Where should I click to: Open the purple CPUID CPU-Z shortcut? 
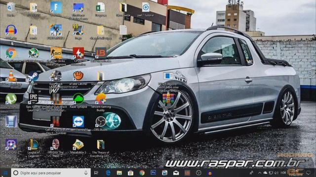(x=11, y=145)
